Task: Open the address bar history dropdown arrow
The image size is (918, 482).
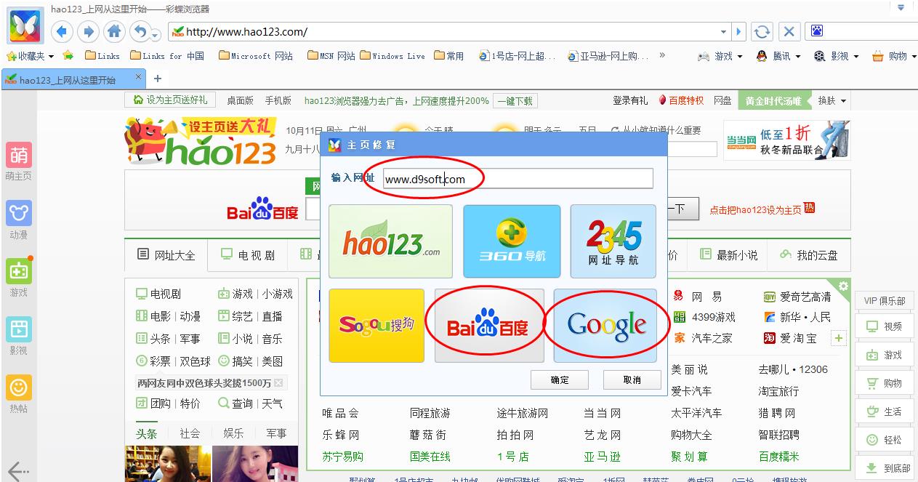Action: pos(723,32)
